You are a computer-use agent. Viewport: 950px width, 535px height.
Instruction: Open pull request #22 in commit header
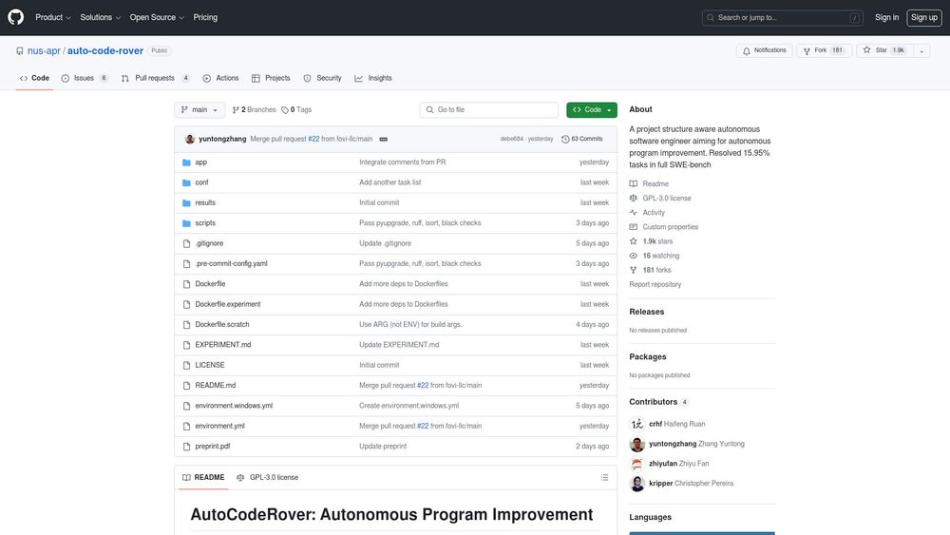click(x=313, y=140)
